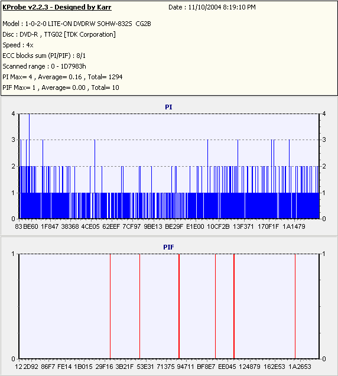Click the Model LITE-ON DVDRW line

pos(77,24)
